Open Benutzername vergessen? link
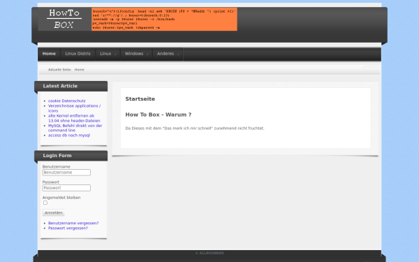 tap(73, 224)
